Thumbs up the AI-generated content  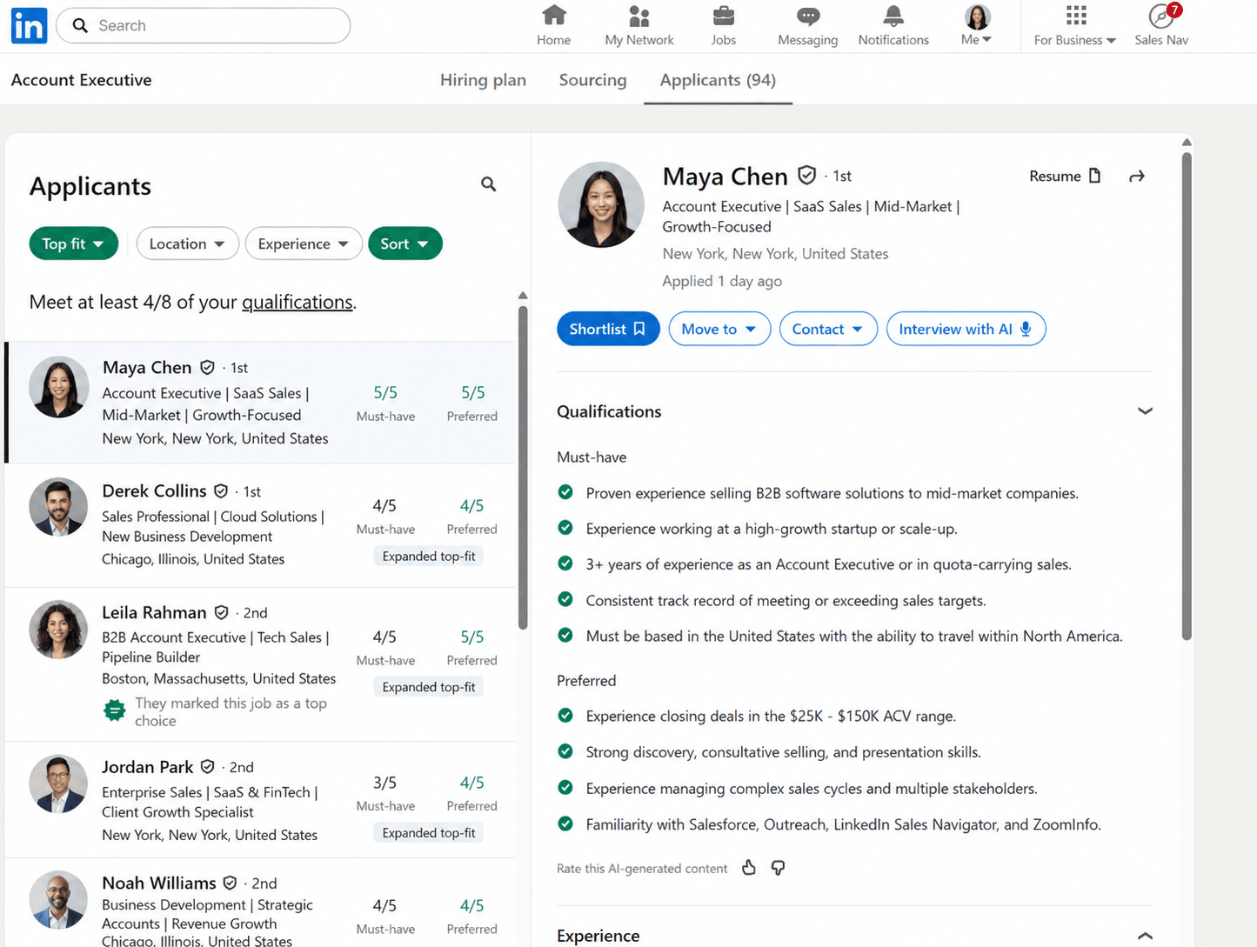tap(749, 868)
